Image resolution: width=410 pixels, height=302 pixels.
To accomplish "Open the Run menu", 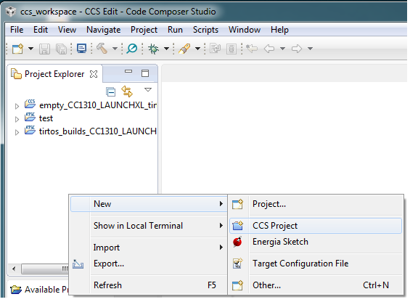I will 175,30.
